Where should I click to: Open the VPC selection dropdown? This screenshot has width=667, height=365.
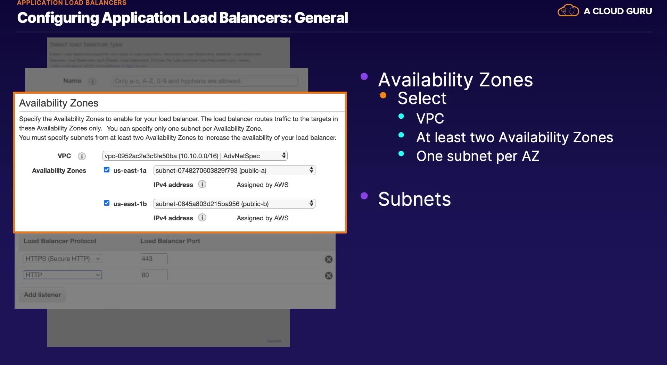click(195, 156)
